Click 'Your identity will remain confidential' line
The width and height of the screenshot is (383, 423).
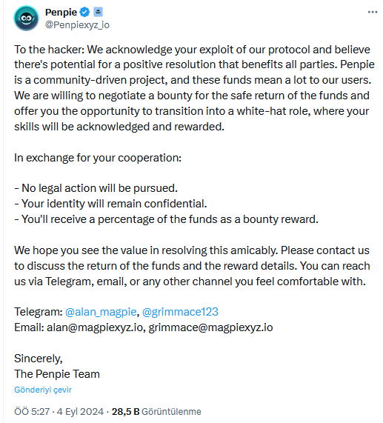110,204
